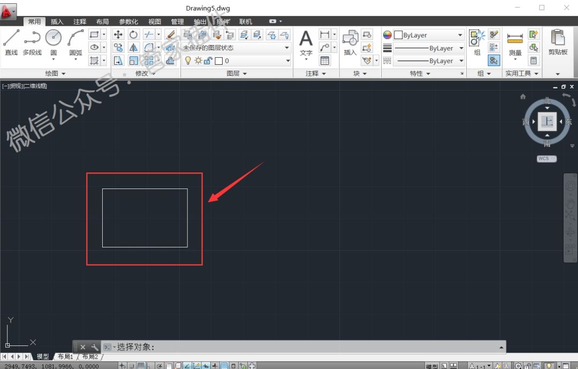Click the 文字 (Text) tool

pos(306,43)
